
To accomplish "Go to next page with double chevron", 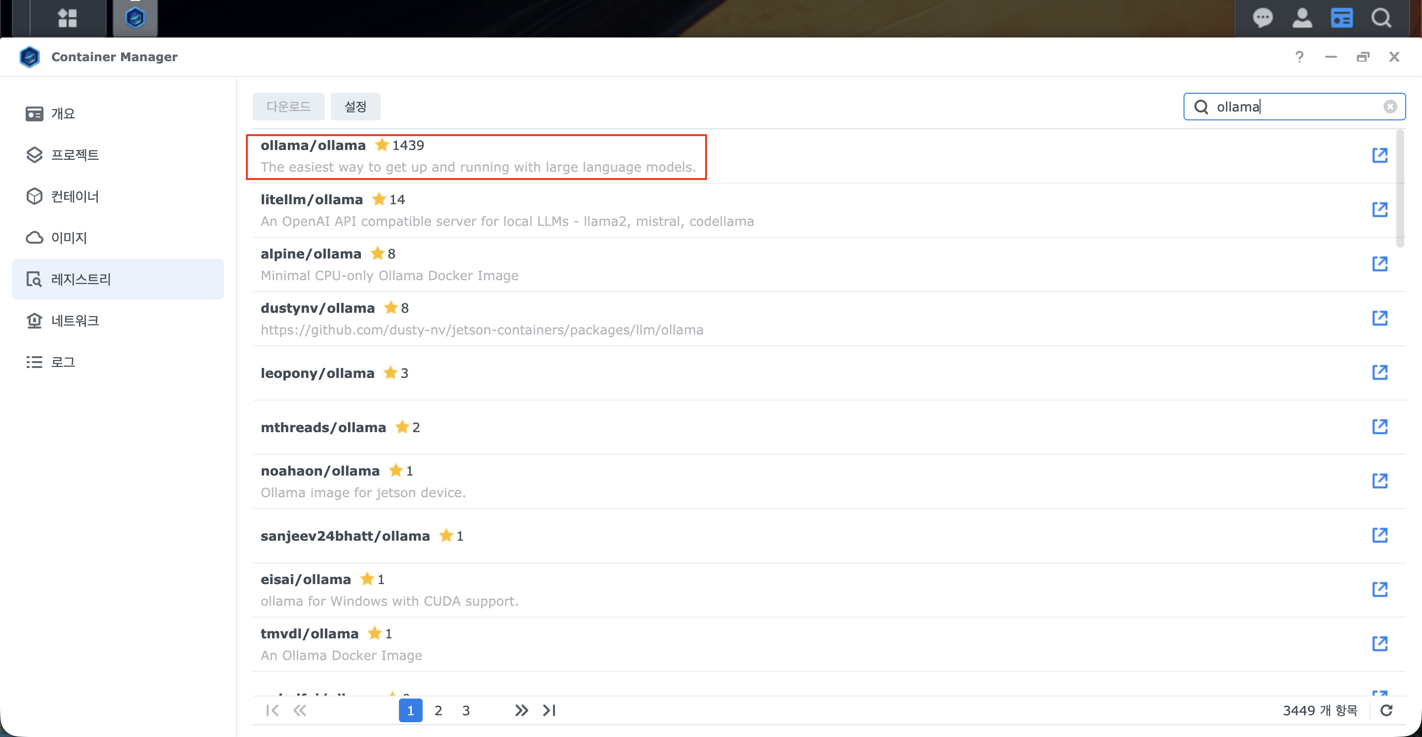I will [521, 710].
